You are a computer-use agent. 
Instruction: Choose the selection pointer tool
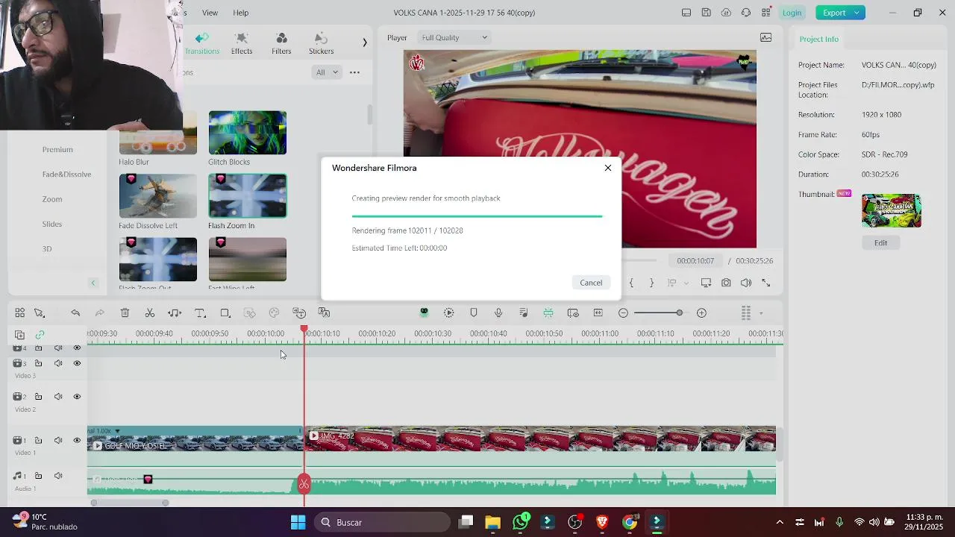coord(40,313)
